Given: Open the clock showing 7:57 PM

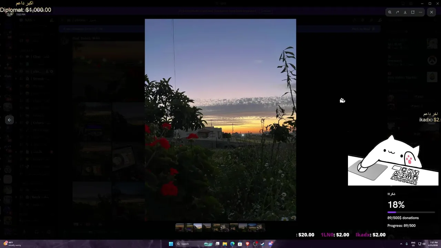Looking at the screenshot, I should (x=433, y=244).
